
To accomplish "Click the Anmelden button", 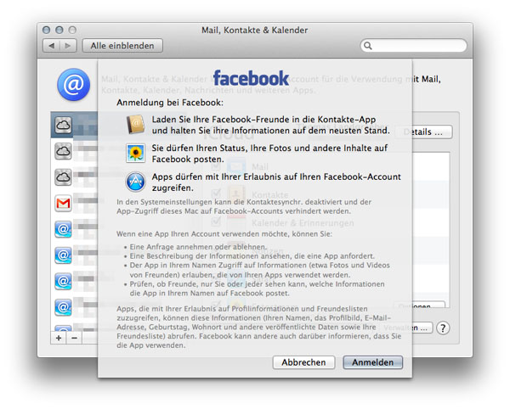I will coord(373,362).
